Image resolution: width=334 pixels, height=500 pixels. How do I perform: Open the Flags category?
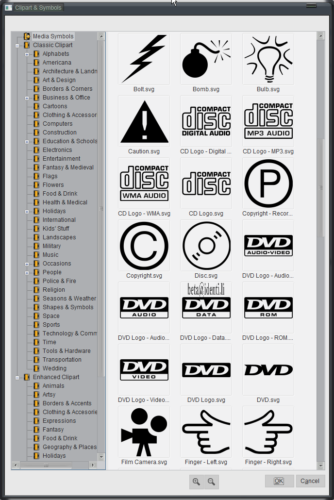[50, 176]
